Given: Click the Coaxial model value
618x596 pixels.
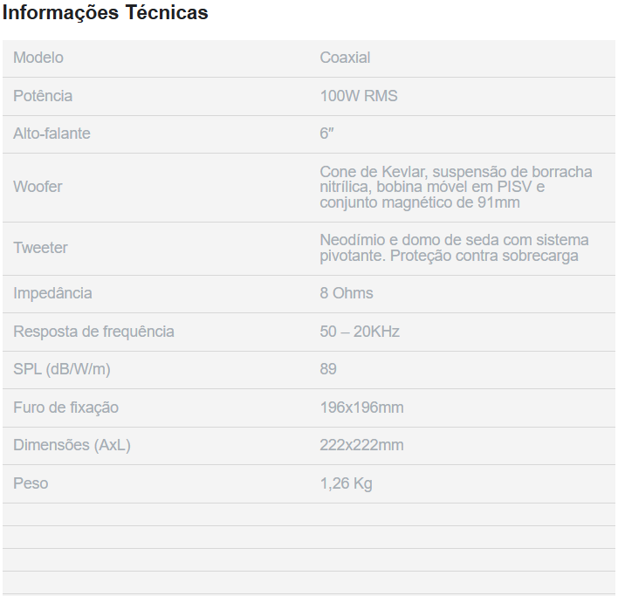Looking at the screenshot, I should 345,58.
